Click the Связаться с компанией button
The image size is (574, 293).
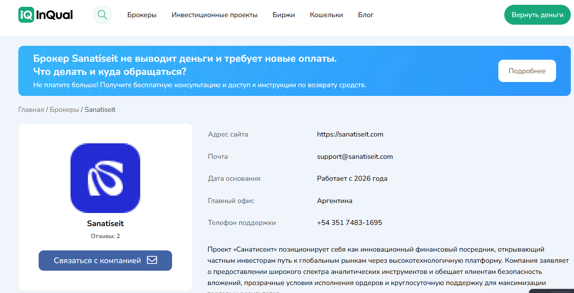(x=105, y=260)
